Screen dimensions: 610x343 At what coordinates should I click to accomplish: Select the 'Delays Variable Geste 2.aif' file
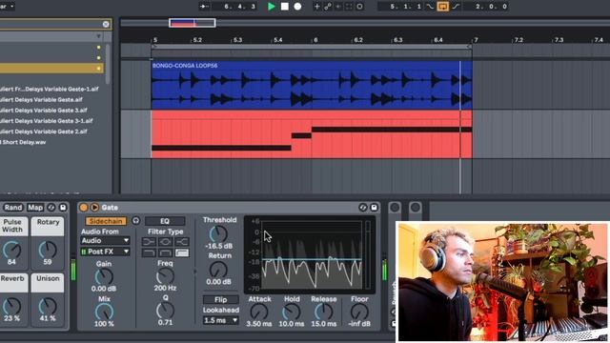click(x=43, y=131)
